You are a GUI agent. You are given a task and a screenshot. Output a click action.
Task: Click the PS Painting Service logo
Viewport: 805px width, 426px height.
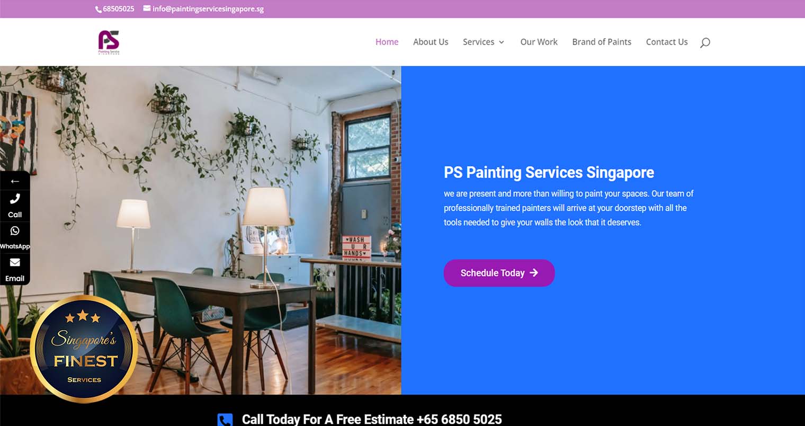(109, 42)
